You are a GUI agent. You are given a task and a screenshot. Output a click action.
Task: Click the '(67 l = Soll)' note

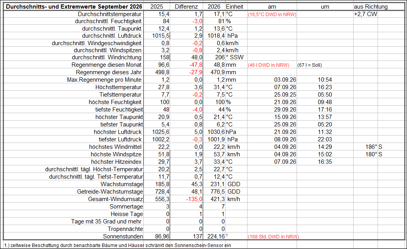click(310, 65)
